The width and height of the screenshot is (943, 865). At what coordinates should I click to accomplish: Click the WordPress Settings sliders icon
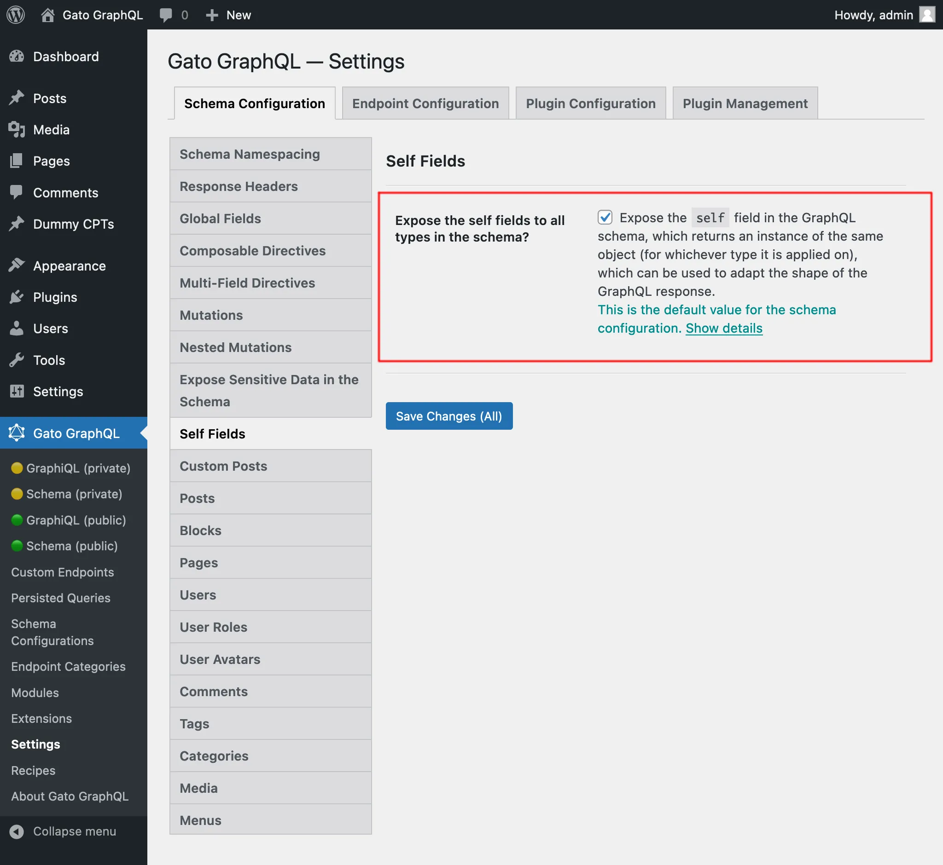click(x=17, y=391)
